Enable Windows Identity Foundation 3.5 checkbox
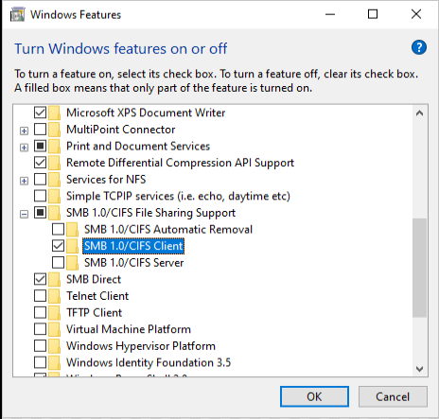439x419 pixels. tap(40, 362)
